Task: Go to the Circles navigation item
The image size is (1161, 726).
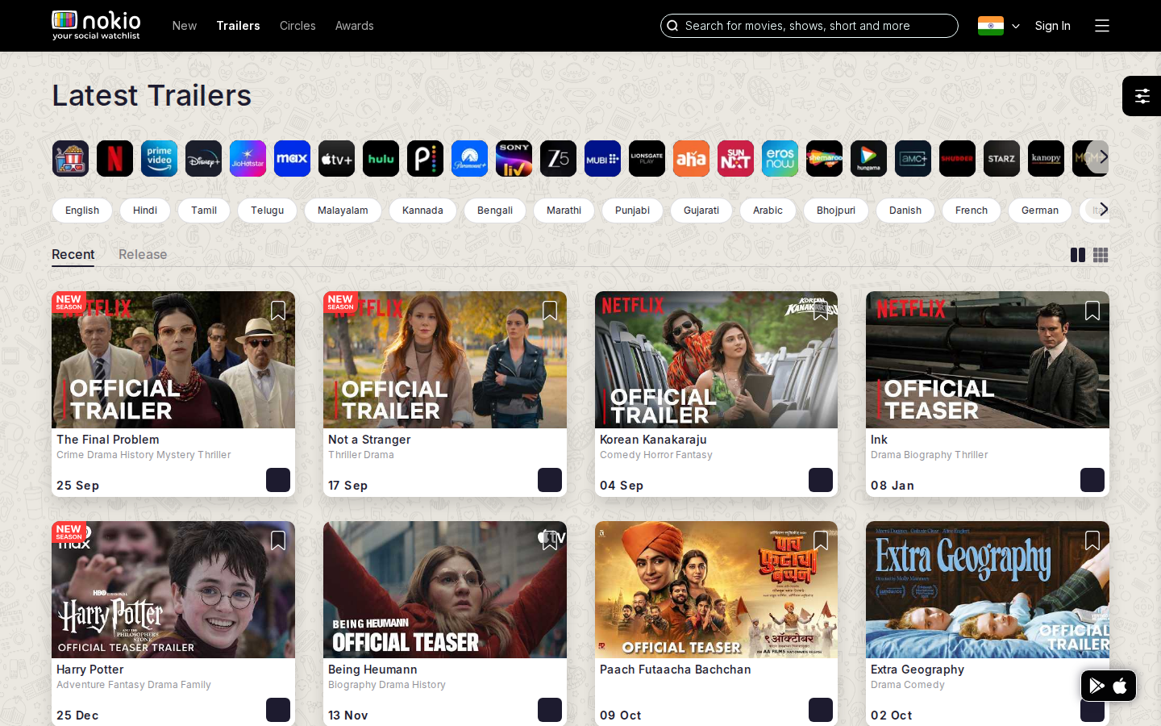Action: 298,26
